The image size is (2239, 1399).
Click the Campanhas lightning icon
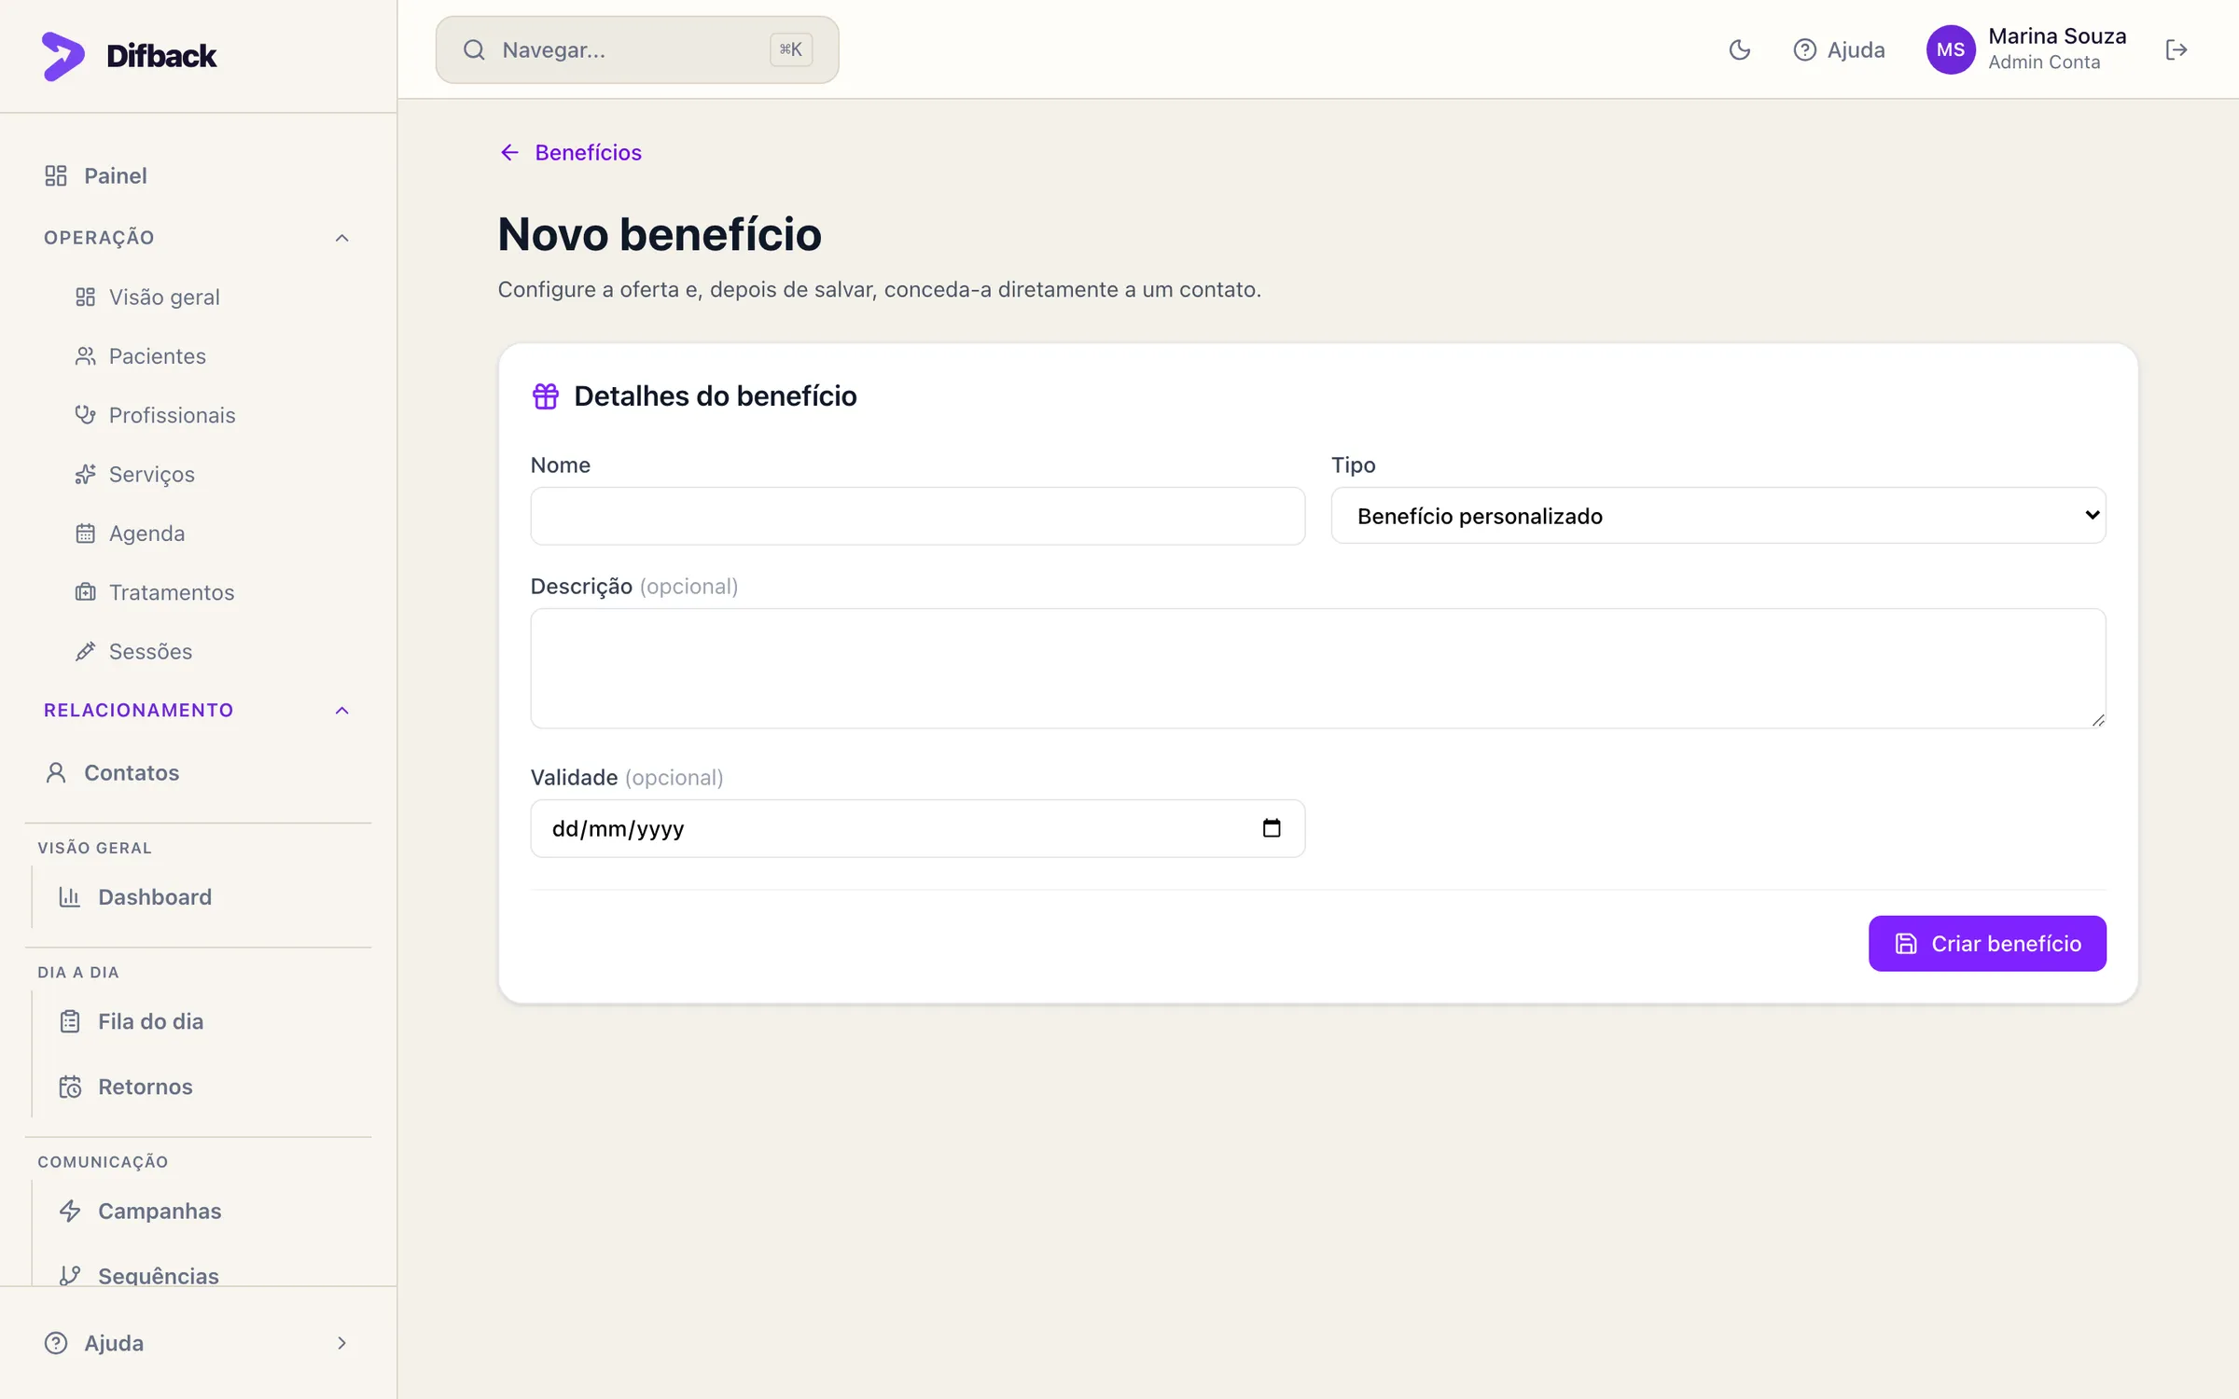tap(70, 1211)
